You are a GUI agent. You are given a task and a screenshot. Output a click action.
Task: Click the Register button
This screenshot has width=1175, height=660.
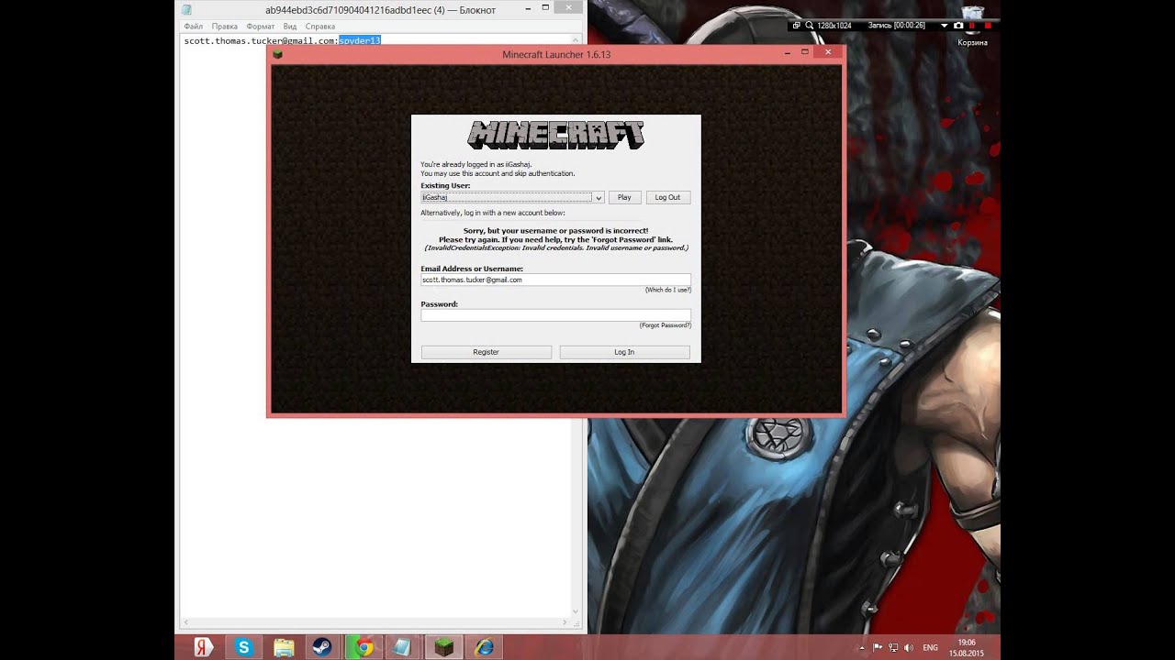pyautogui.click(x=487, y=352)
